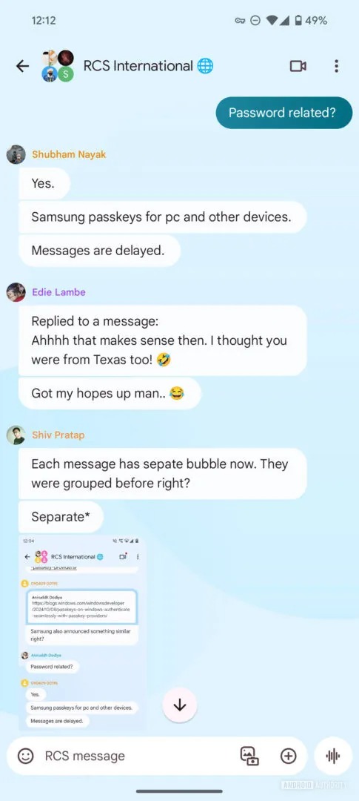Image resolution: width=359 pixels, height=801 pixels.
Task: Select the 'Password related?' sent bubble
Action: [x=284, y=113]
